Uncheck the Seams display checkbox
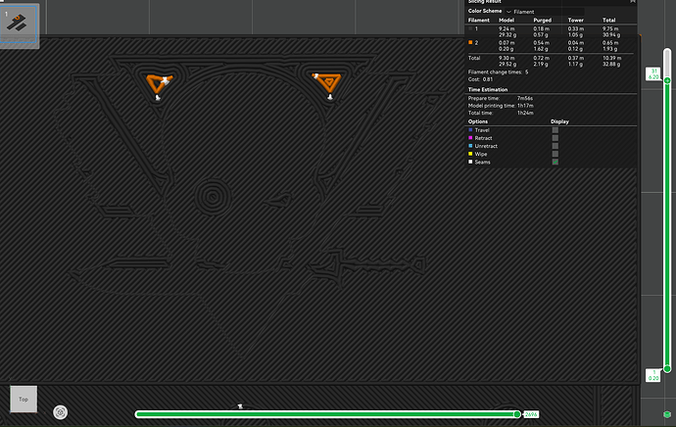Image resolution: width=676 pixels, height=427 pixels. point(555,162)
